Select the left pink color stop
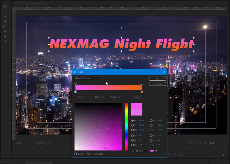Image resolution: width=230 pixels, height=164 pixels. click(x=75, y=92)
